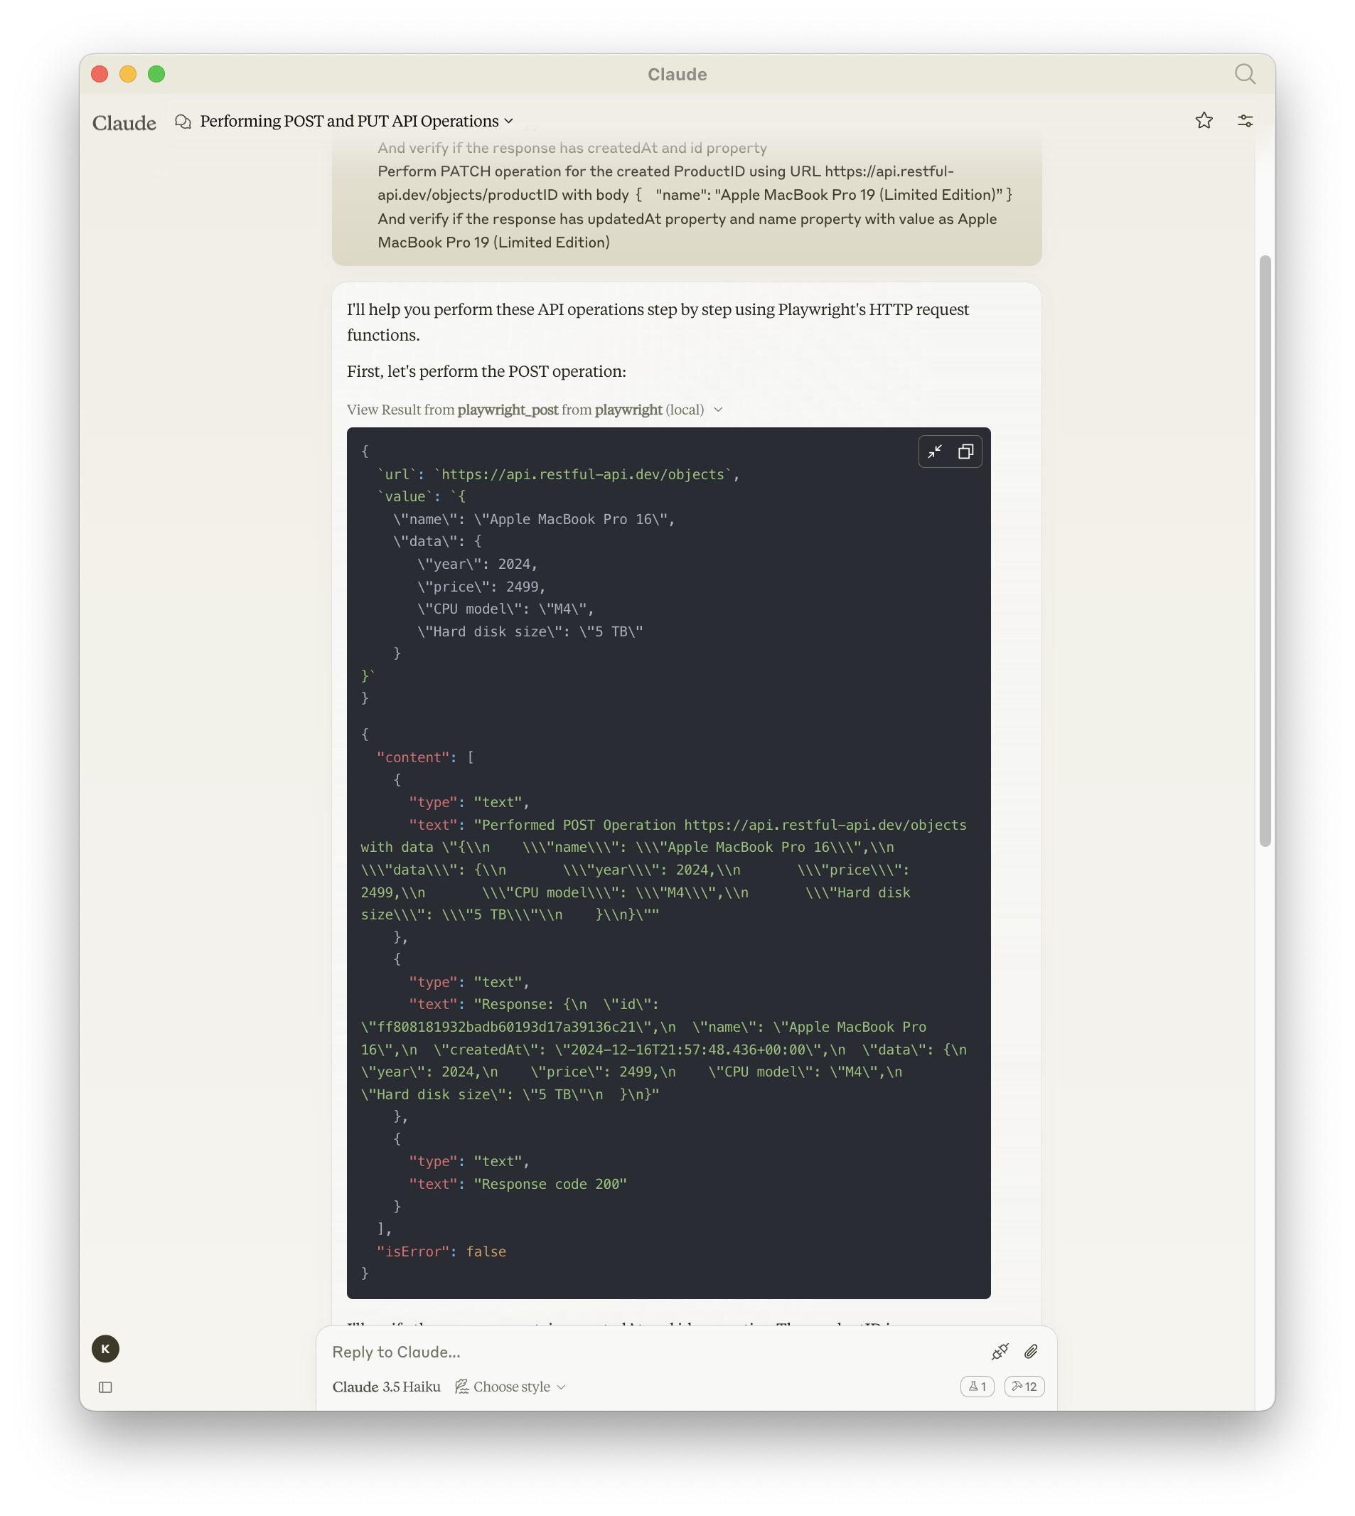Open the conversation title chevron menu
The image size is (1355, 1516).
(x=509, y=121)
